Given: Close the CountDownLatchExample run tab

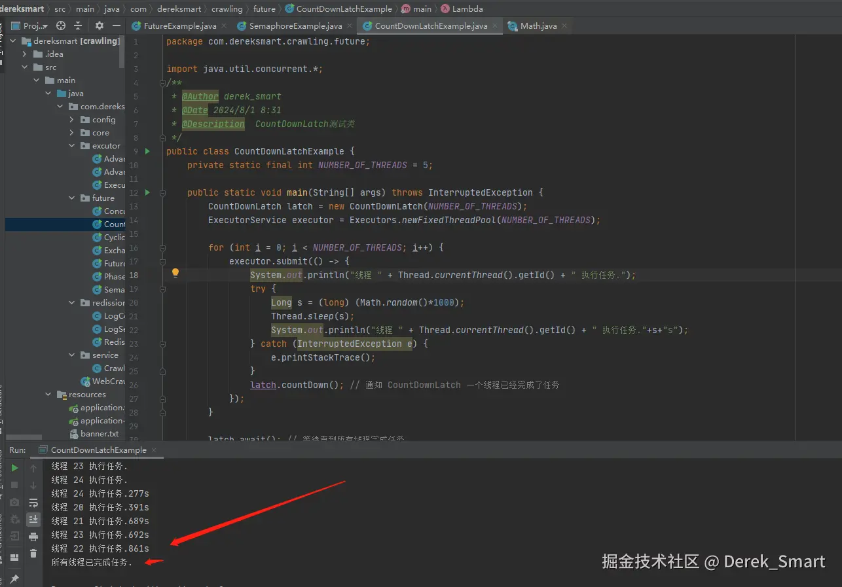Looking at the screenshot, I should point(154,450).
